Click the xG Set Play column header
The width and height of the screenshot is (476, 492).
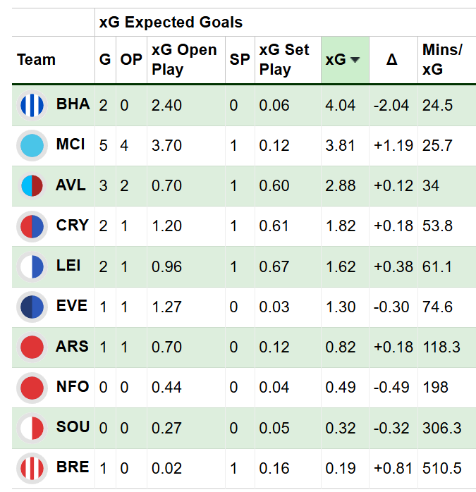coord(284,60)
